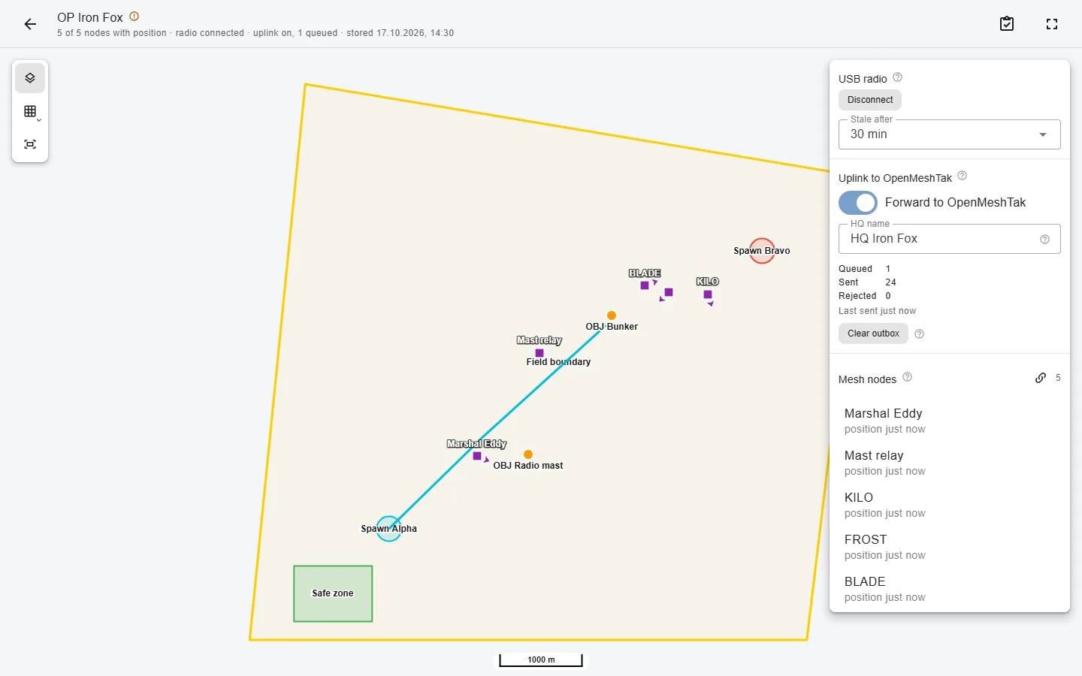
Task: Enter fullscreen mode
Action: 1052,24
